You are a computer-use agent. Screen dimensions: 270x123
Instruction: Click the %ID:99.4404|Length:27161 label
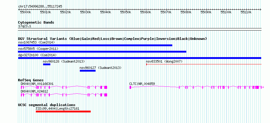click(x=58, y=108)
